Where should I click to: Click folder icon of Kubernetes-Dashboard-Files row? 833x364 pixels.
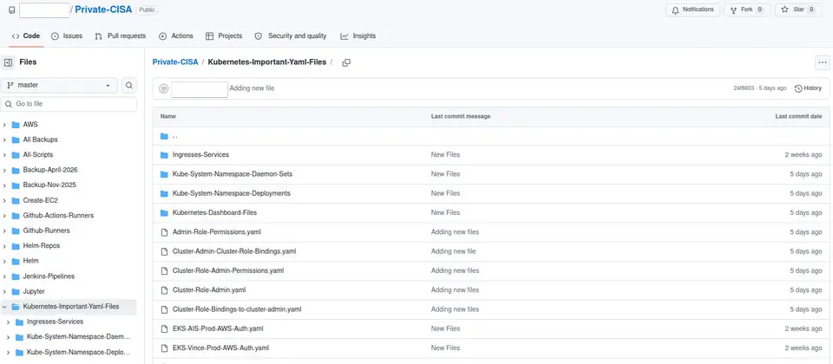(x=164, y=213)
